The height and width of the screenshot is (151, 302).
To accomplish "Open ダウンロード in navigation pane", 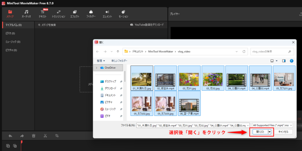I will pos(110,88).
